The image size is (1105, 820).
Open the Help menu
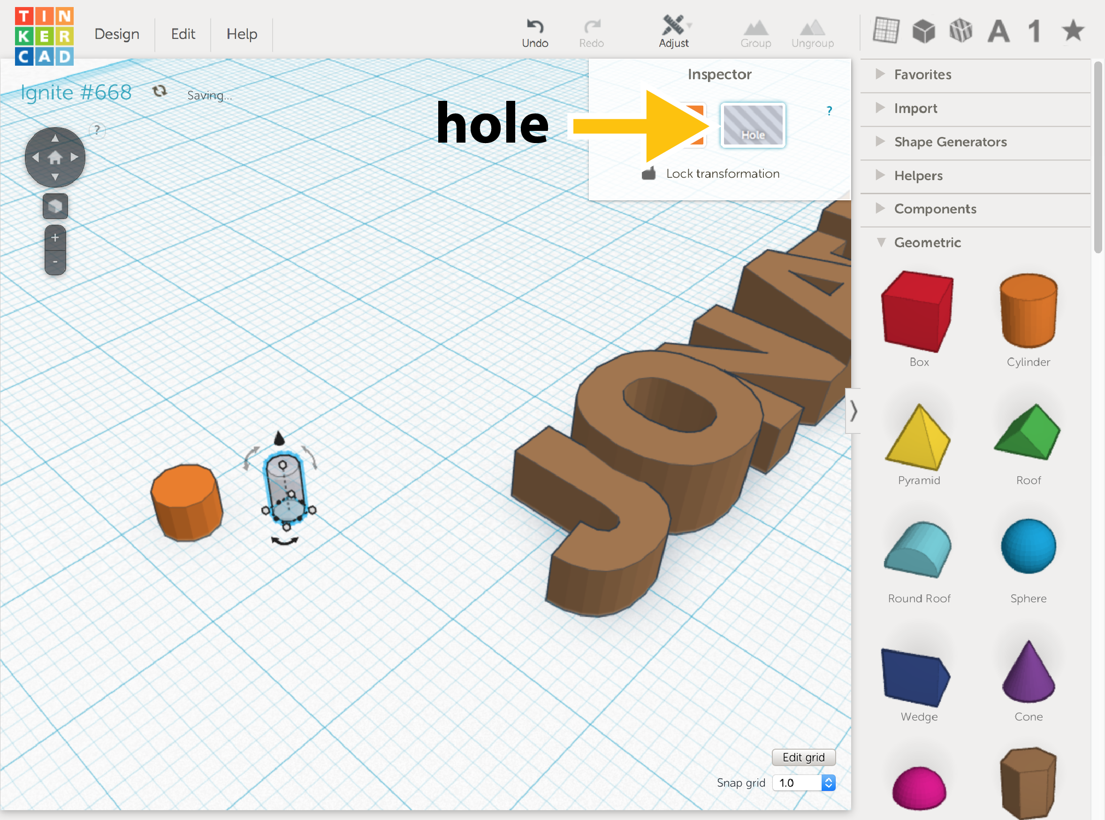click(x=242, y=34)
